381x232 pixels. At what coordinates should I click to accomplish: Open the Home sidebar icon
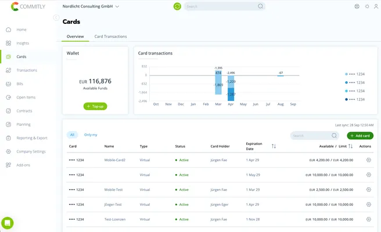[x=9, y=30]
